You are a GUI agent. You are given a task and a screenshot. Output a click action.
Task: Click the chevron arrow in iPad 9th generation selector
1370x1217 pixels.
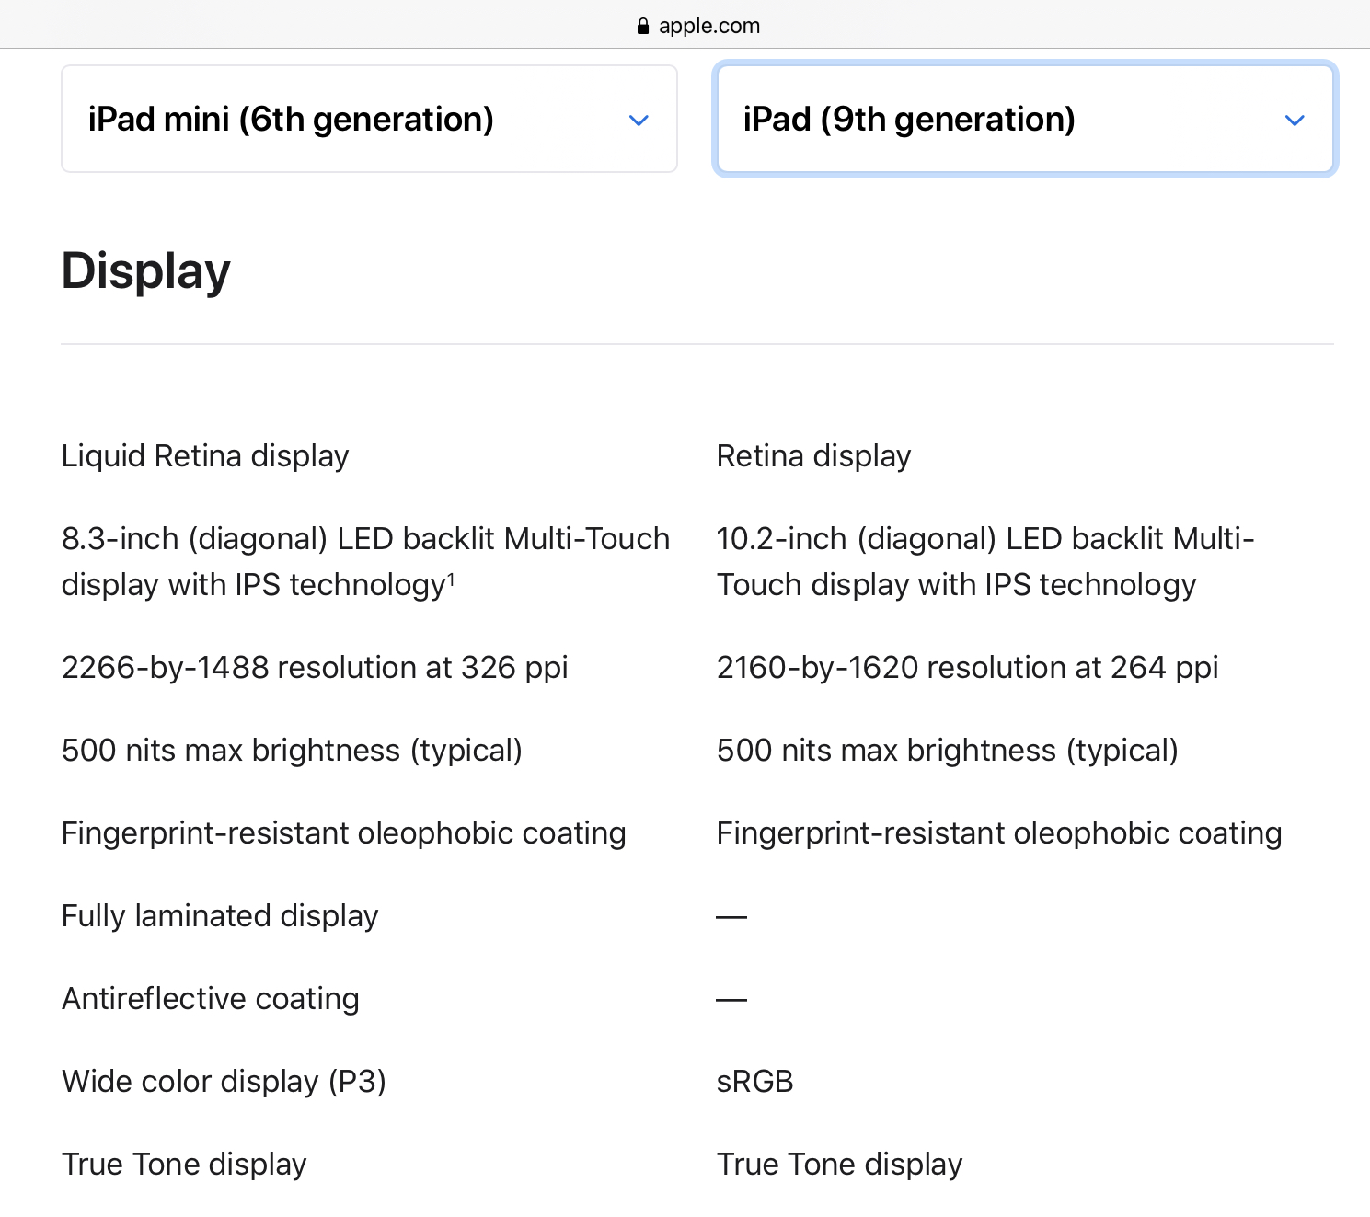point(1295,121)
